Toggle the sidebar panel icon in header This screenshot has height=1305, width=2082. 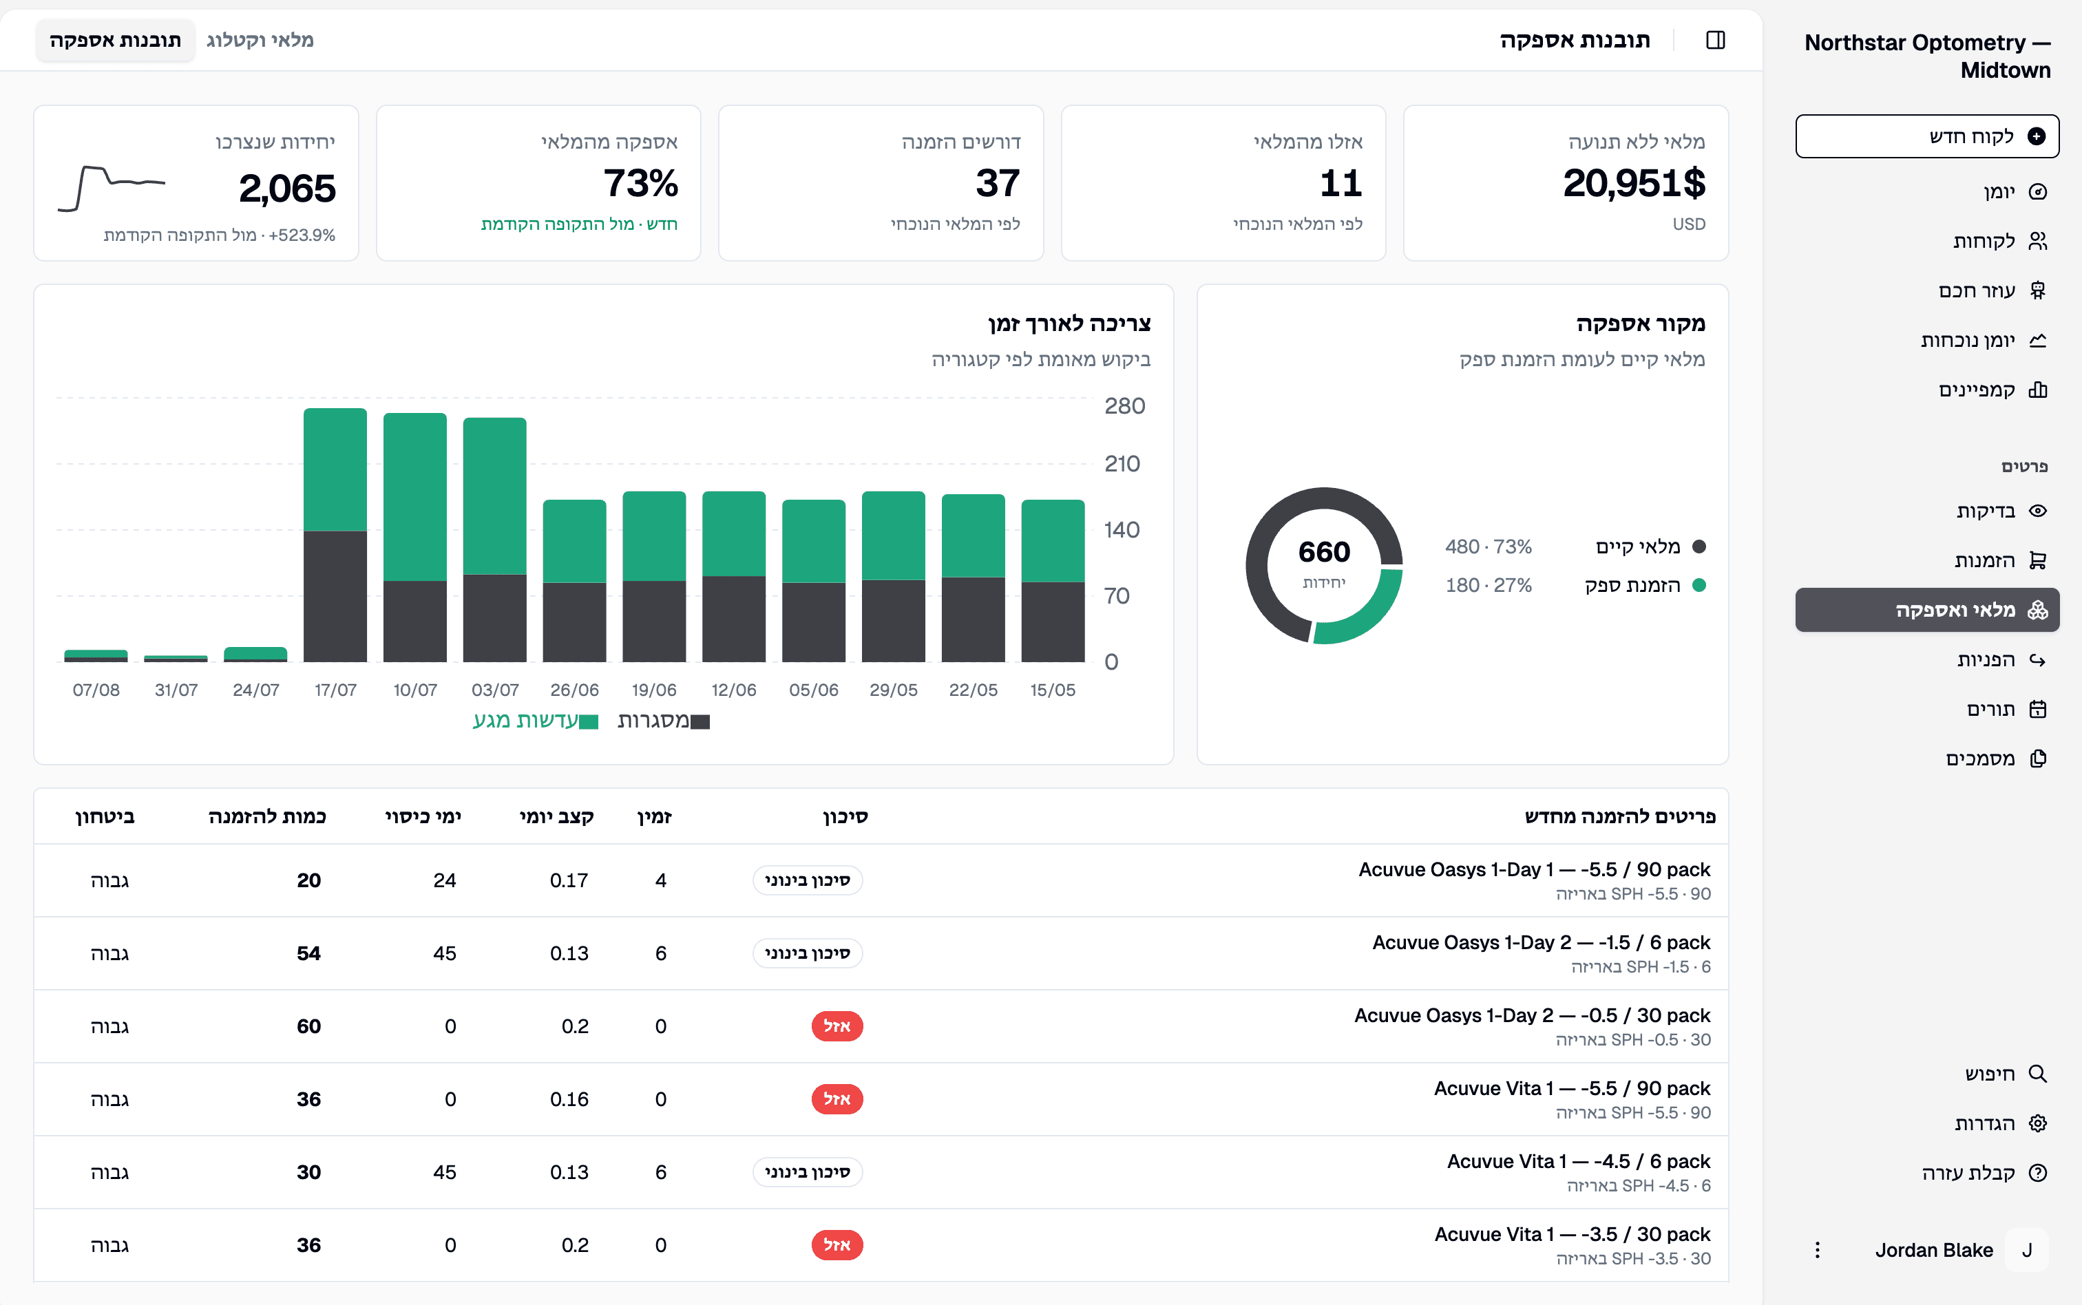point(1715,41)
